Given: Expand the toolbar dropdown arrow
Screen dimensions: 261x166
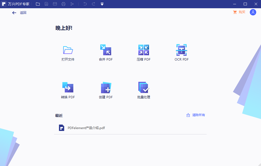Looking at the screenshot, I should pos(102,4).
